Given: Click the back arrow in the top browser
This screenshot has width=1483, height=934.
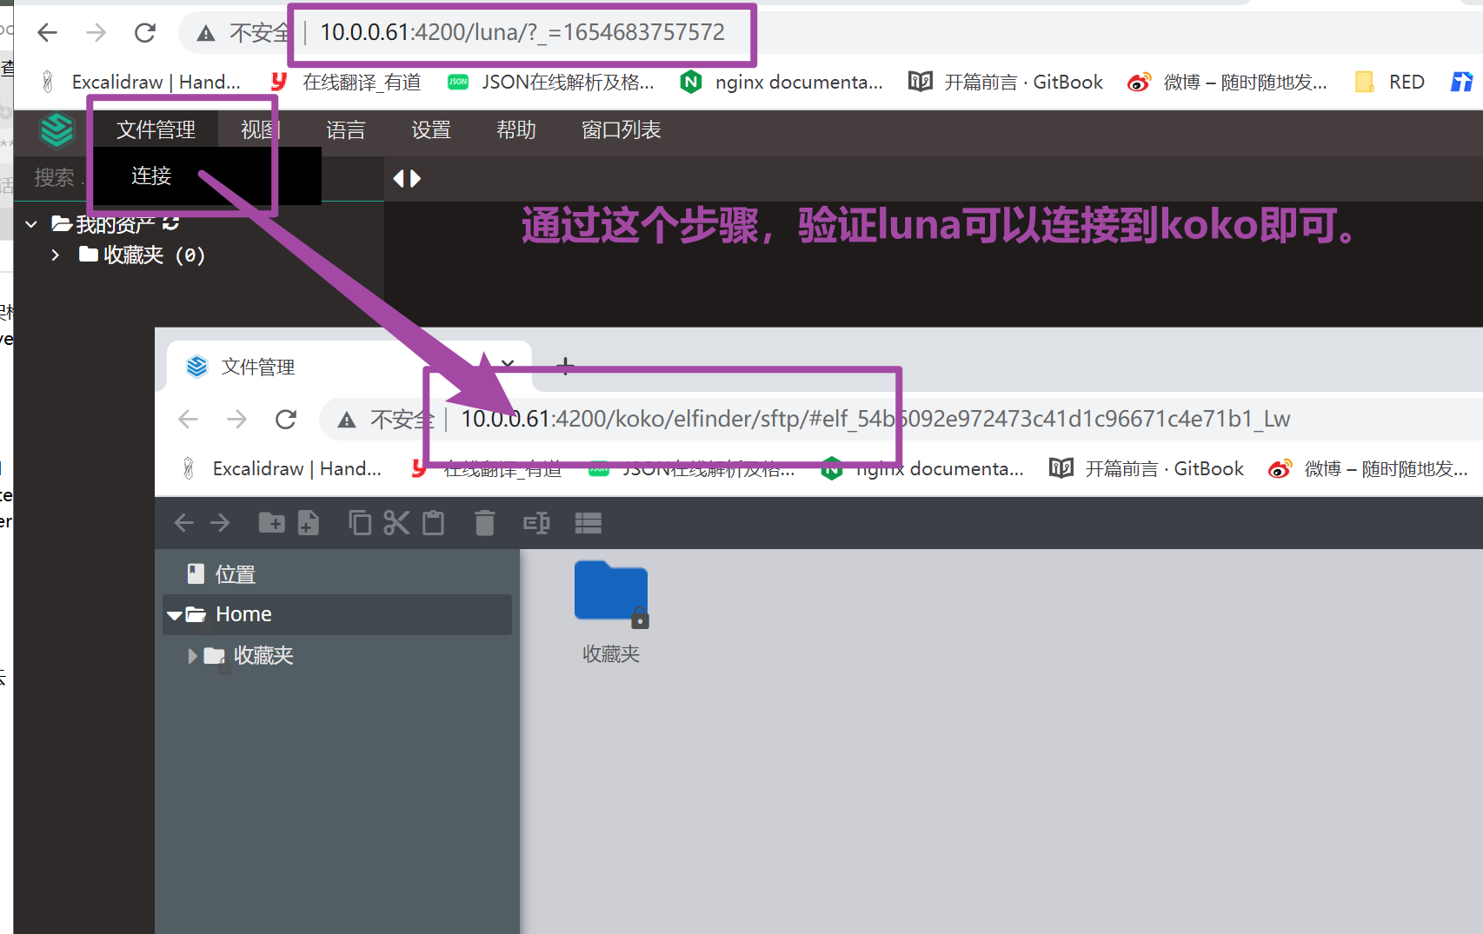Looking at the screenshot, I should [47, 33].
